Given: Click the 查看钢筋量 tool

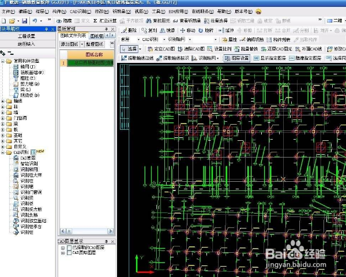Looking at the screenshot, I should (x=187, y=21).
